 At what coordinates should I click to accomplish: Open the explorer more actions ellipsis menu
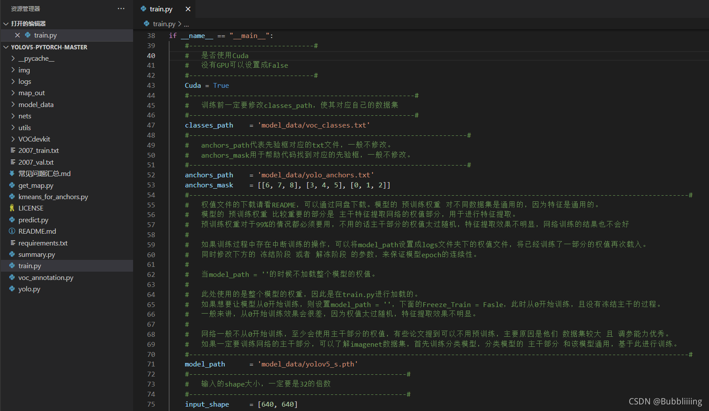click(x=121, y=9)
